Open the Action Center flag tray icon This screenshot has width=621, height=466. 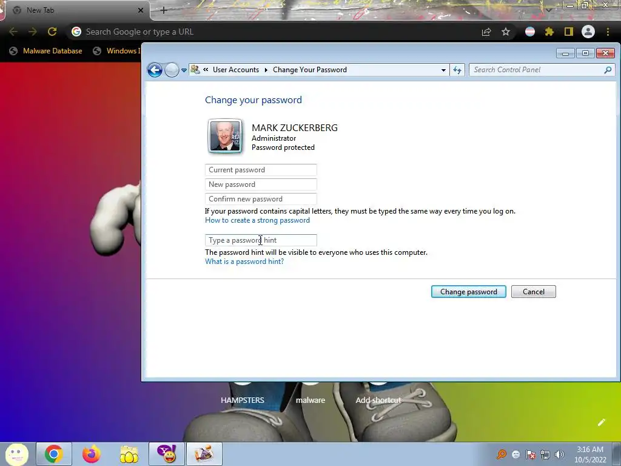point(531,454)
